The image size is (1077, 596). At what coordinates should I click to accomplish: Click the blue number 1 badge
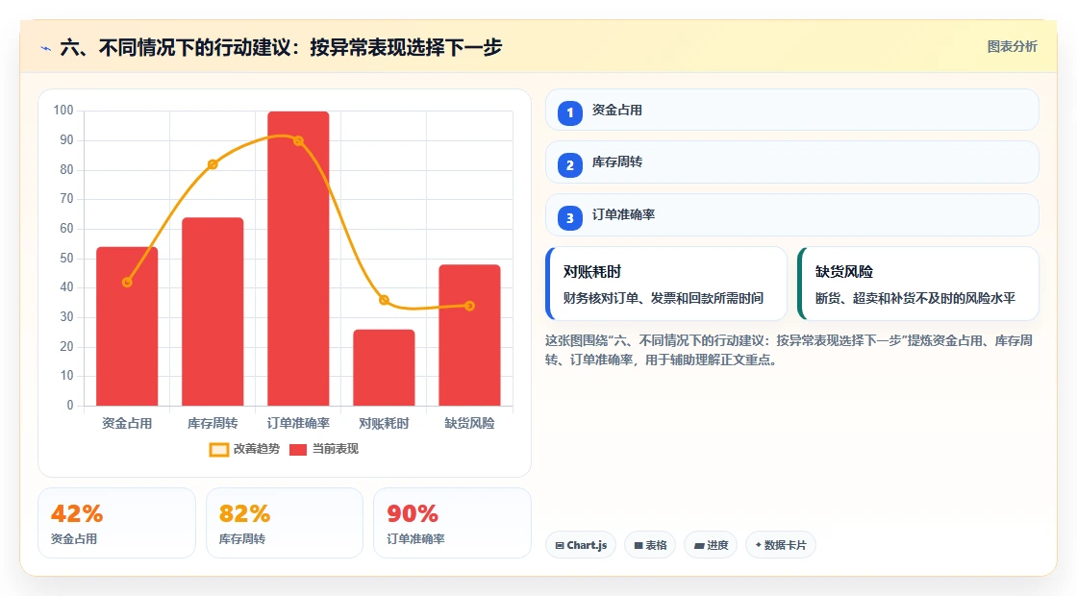(569, 112)
